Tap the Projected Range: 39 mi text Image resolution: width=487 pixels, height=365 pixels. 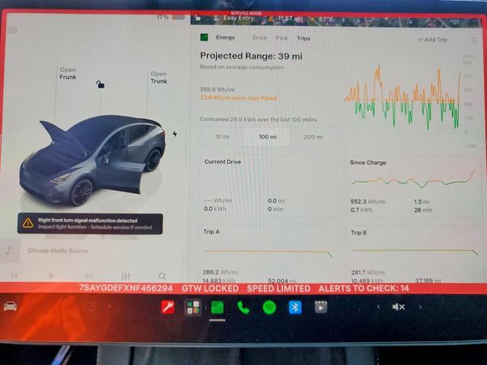(x=251, y=56)
